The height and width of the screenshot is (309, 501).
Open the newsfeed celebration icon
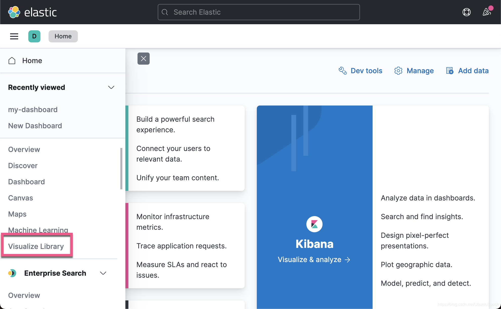(x=487, y=12)
